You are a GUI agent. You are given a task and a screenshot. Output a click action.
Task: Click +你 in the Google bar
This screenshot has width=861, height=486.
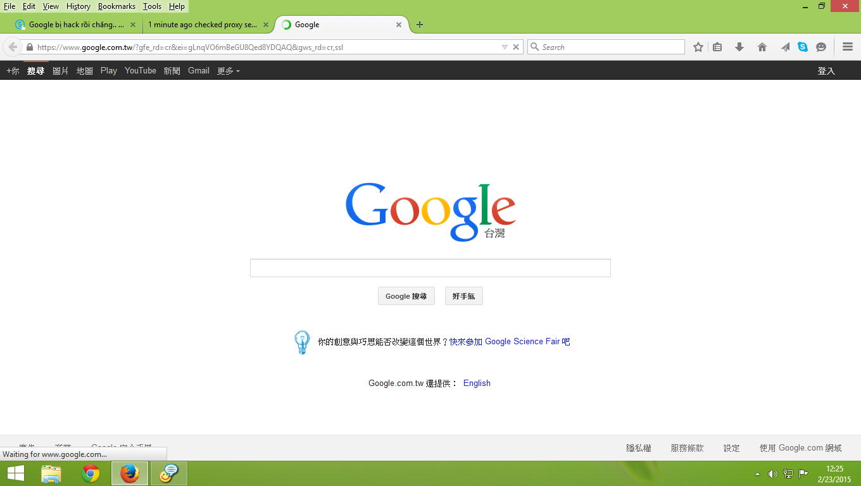click(x=13, y=71)
